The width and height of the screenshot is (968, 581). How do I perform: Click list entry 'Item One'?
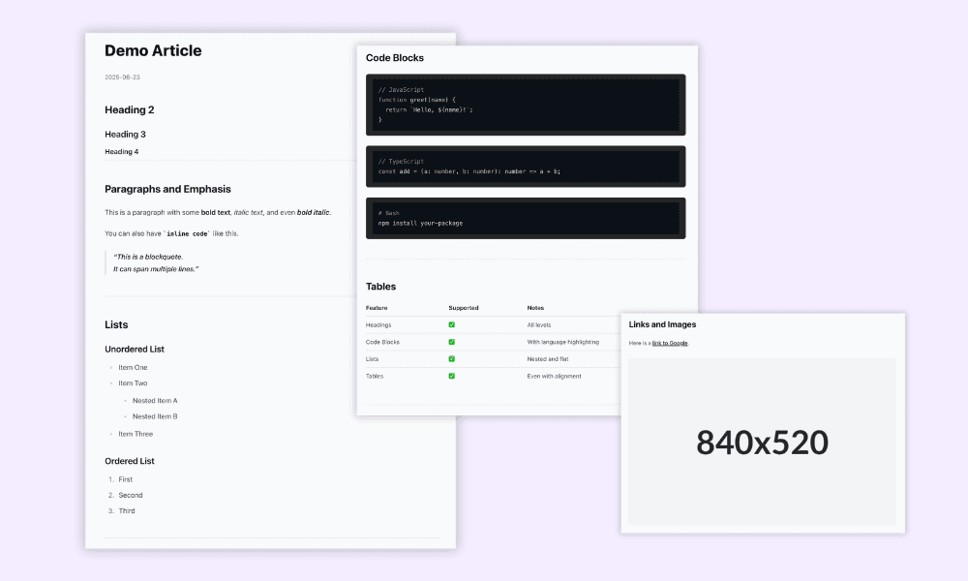coord(133,367)
